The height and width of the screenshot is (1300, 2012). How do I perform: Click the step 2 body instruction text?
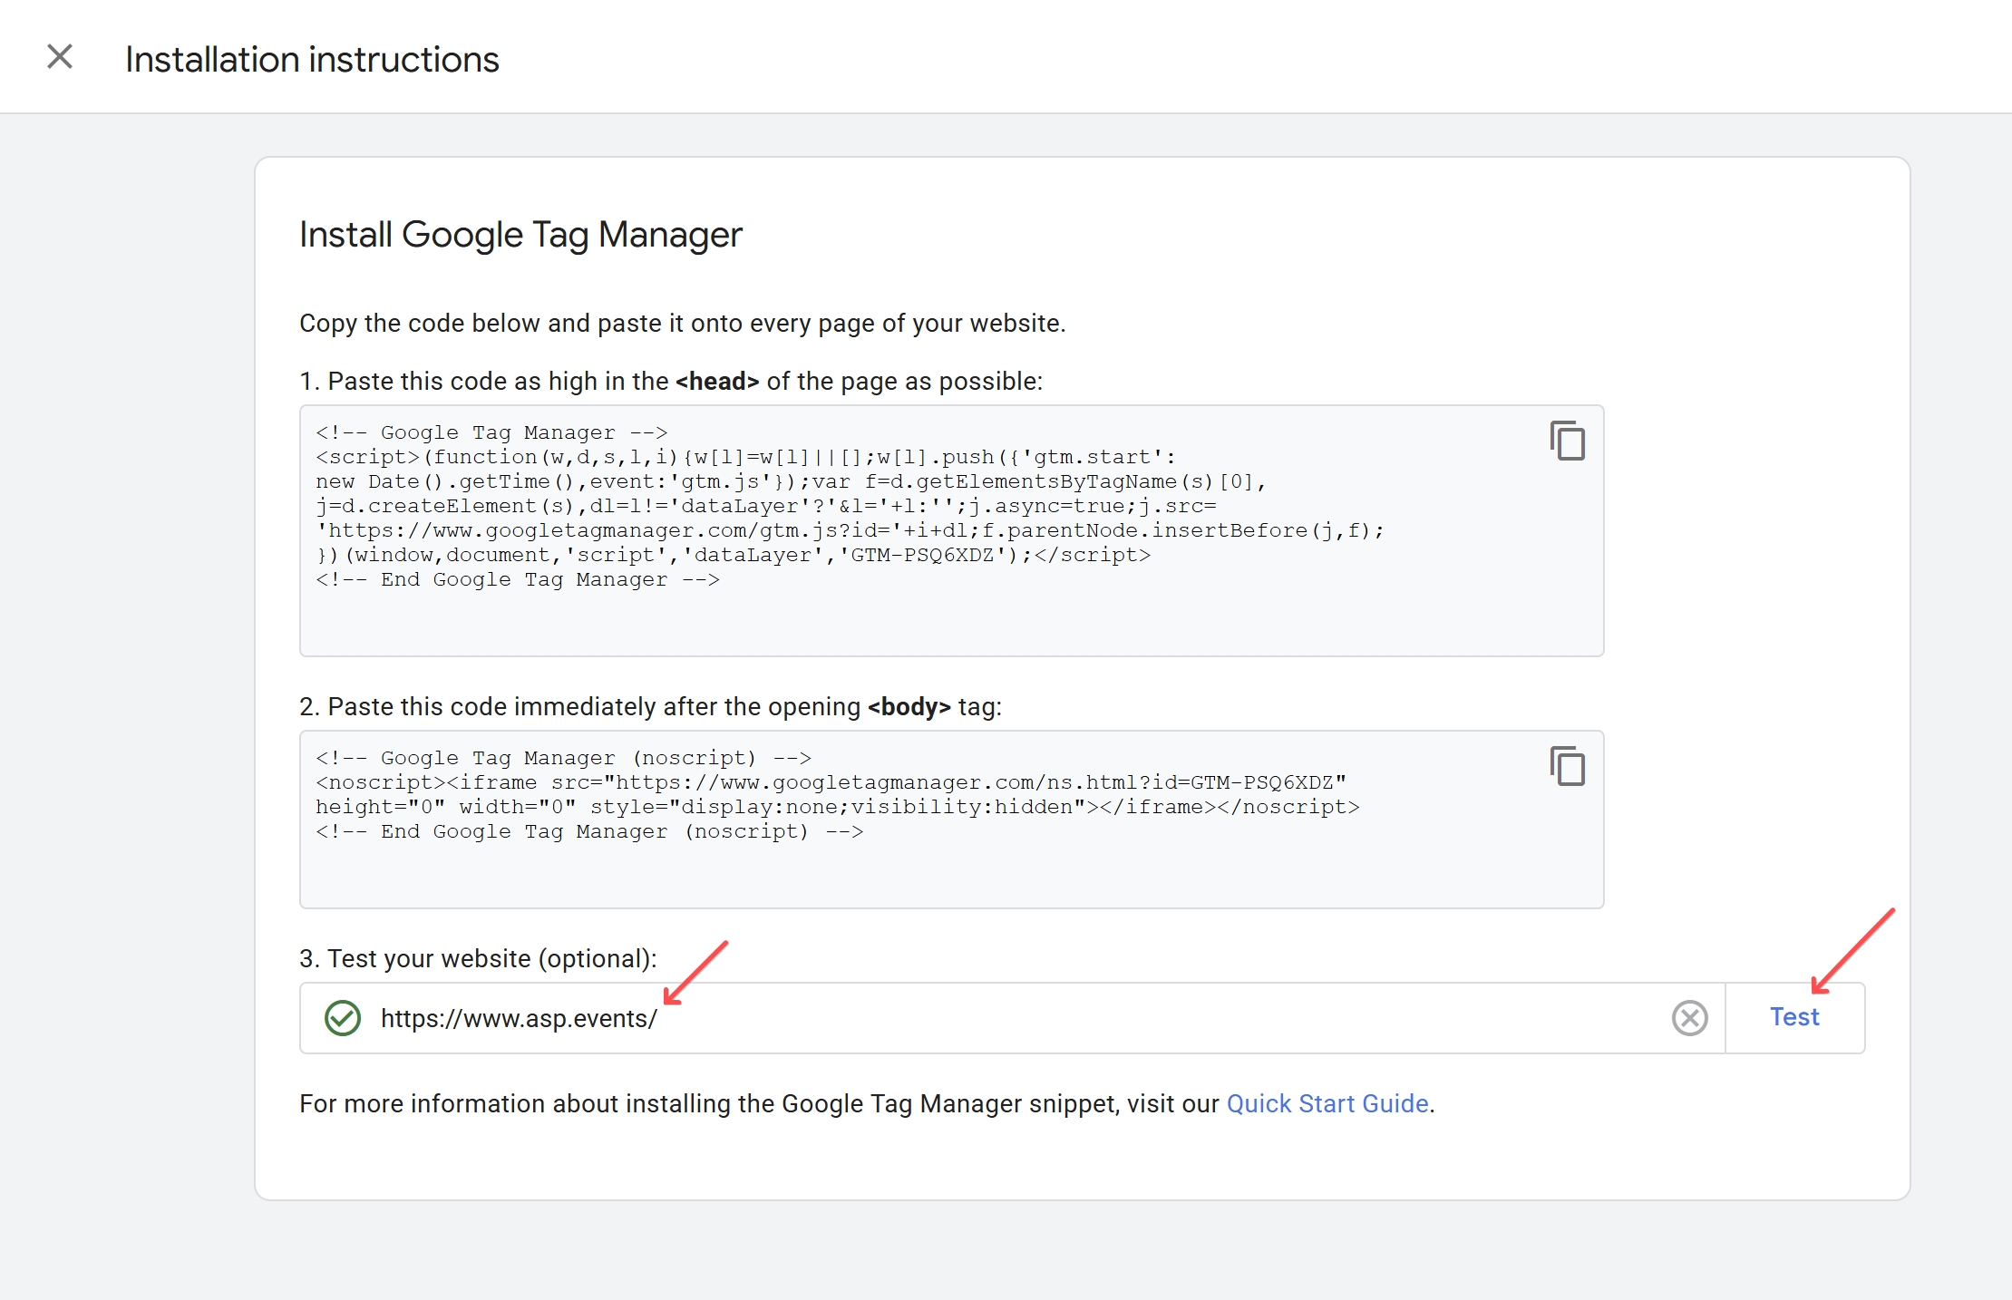[x=650, y=706]
